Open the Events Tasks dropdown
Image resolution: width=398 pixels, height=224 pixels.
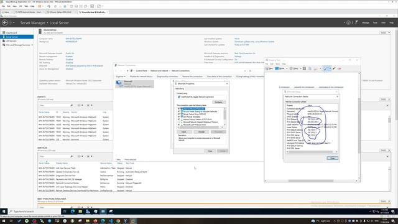point(385,100)
